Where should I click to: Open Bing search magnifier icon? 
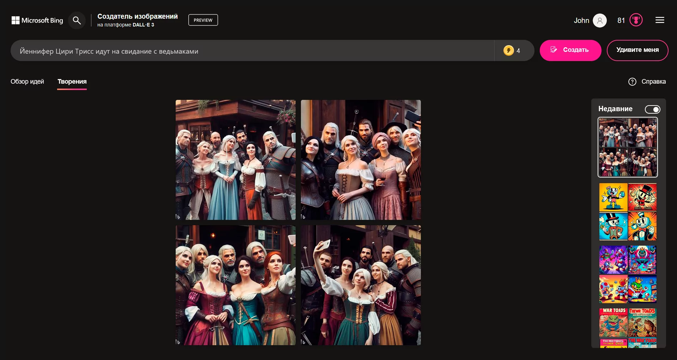click(77, 20)
